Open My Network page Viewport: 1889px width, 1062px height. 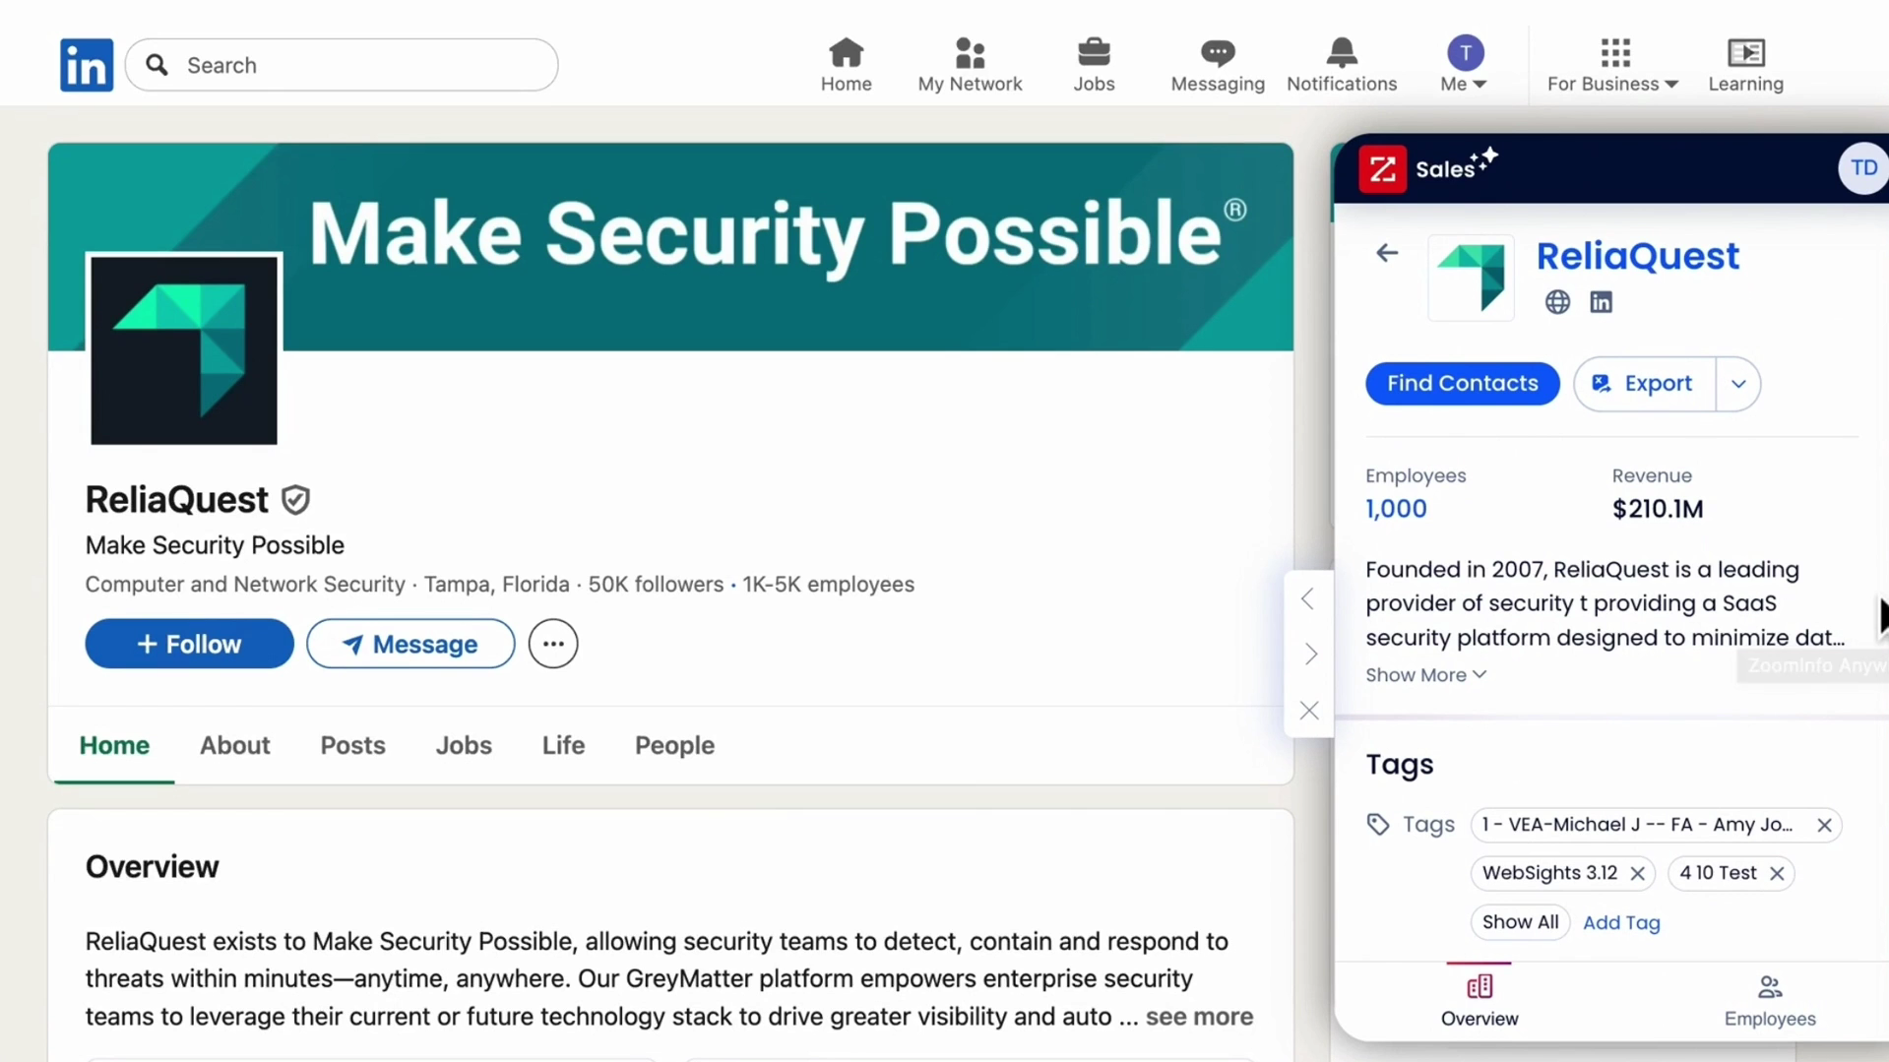[x=970, y=65]
